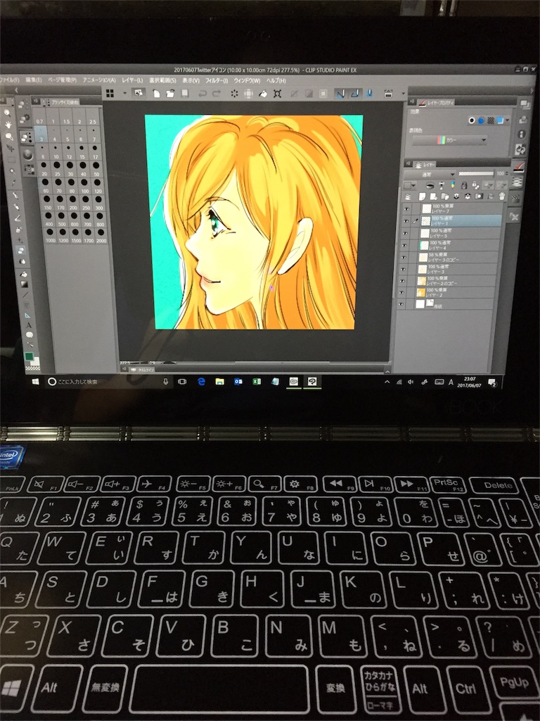This screenshot has height=721, width=540.
Task: Create a new layer folder
Action: [445, 196]
